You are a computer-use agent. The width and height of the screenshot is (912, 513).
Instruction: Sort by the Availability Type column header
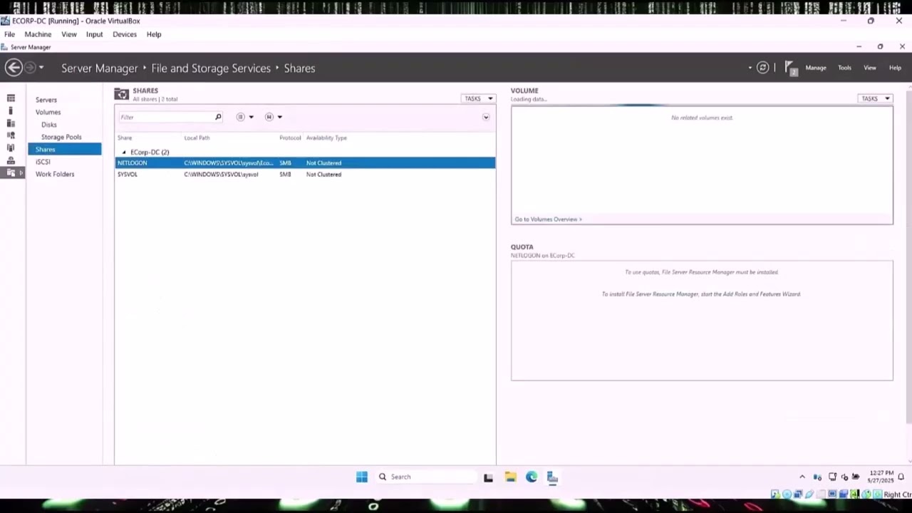(x=326, y=138)
